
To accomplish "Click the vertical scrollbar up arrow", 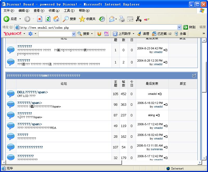I will [204, 40].
